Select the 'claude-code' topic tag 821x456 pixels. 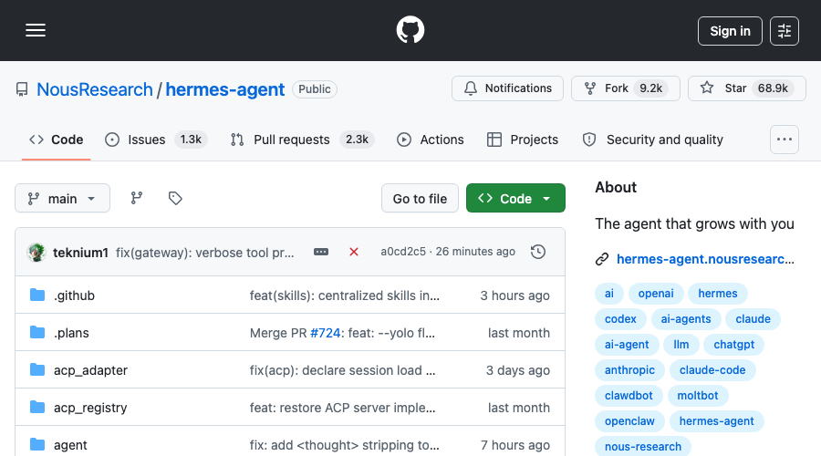pyautogui.click(x=712, y=370)
